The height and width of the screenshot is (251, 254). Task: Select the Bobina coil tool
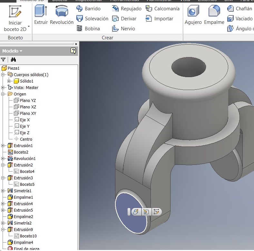click(x=88, y=28)
